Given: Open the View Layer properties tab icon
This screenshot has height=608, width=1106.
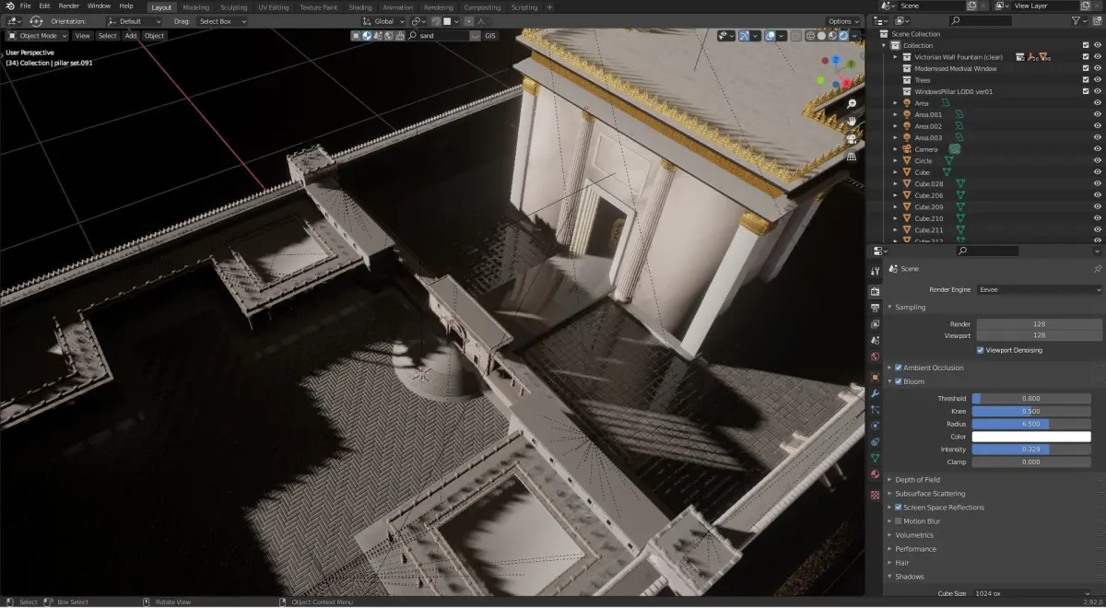Looking at the screenshot, I should (875, 324).
